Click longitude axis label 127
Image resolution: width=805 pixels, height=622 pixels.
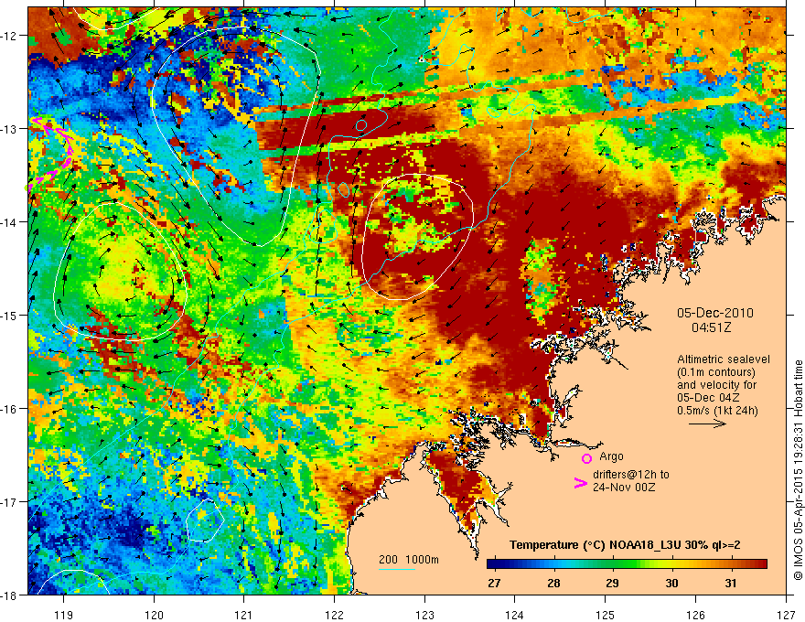tap(786, 615)
